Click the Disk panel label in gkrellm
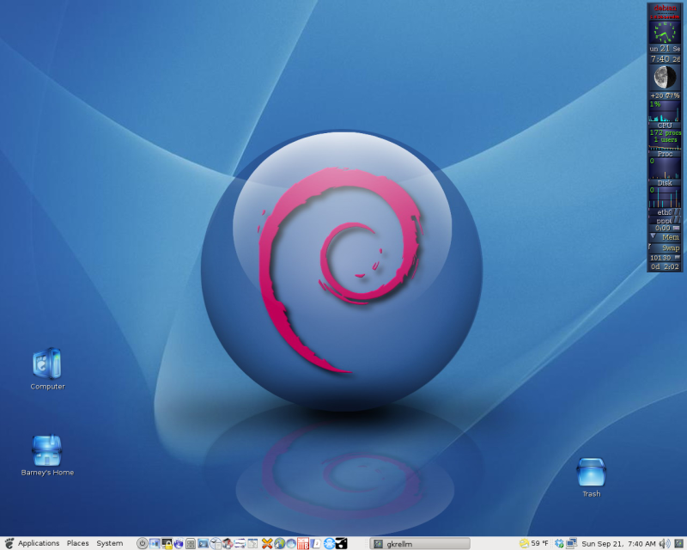This screenshot has height=550, width=687. pyautogui.click(x=665, y=183)
